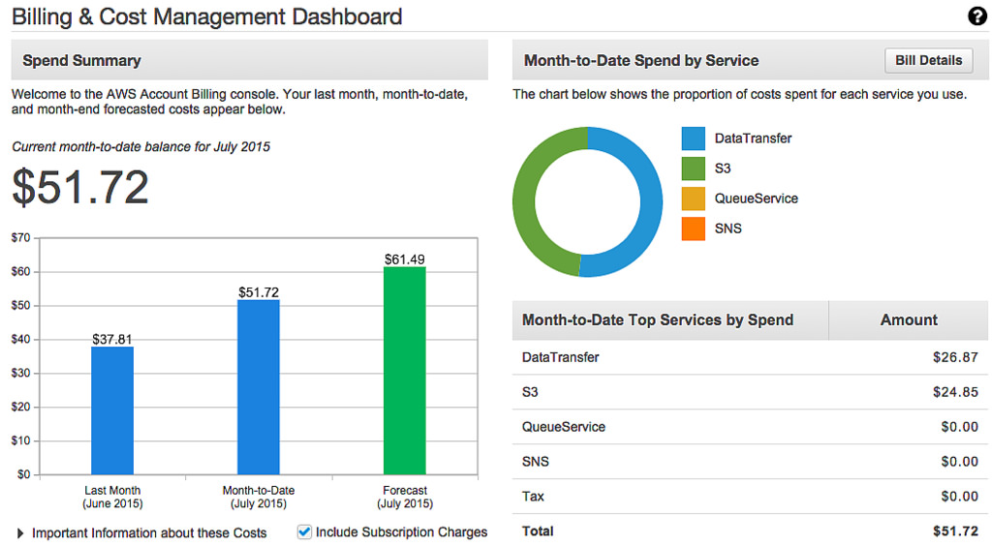
Task: Click QueueService legend label
Action: tap(756, 198)
